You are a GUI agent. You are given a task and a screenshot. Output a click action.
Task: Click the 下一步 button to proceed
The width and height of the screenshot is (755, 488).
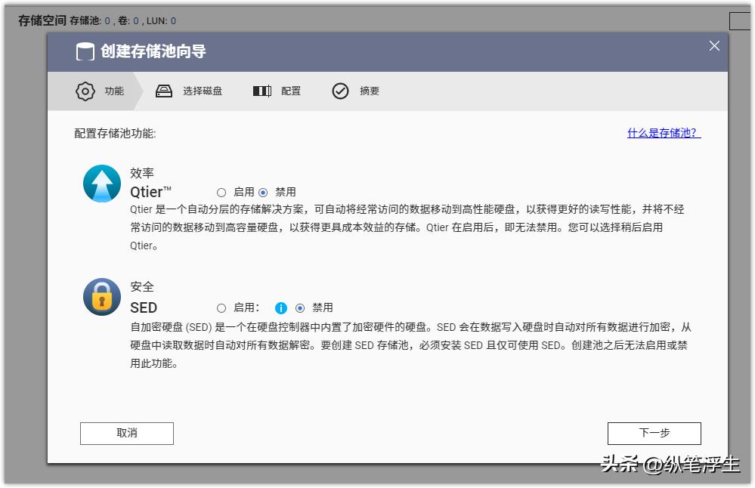[x=653, y=433]
